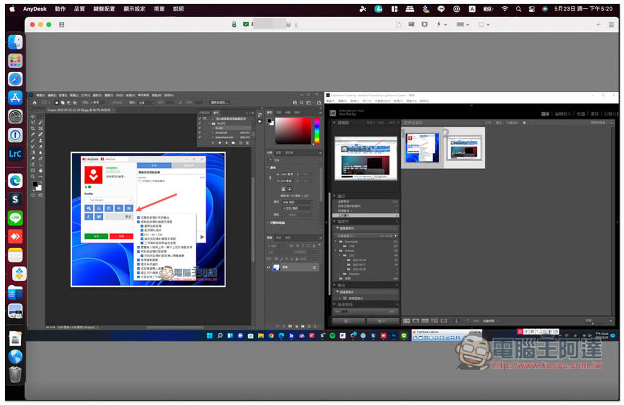Select the Move tool in Photoshop

(x=33, y=116)
